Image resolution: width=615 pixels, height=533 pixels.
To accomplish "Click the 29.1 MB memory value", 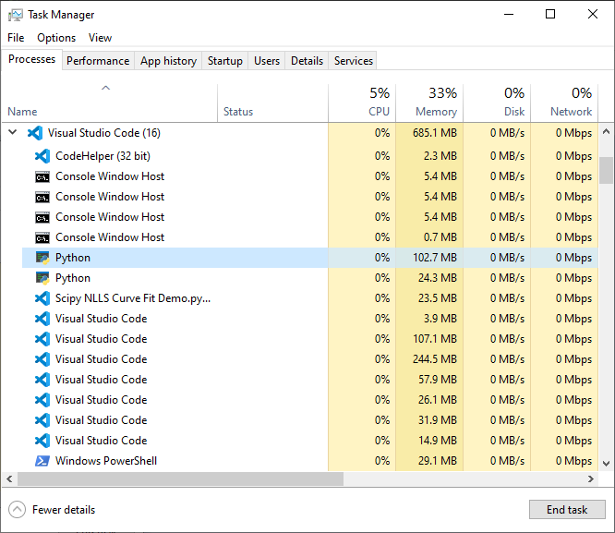I will 438,461.
